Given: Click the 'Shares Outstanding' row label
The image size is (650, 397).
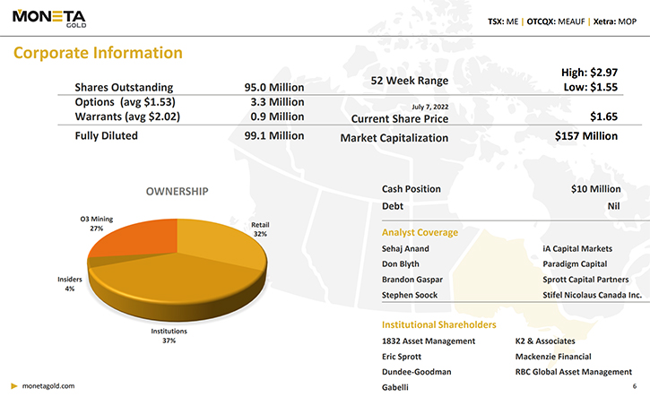Looking at the screenshot, I should tap(124, 88).
